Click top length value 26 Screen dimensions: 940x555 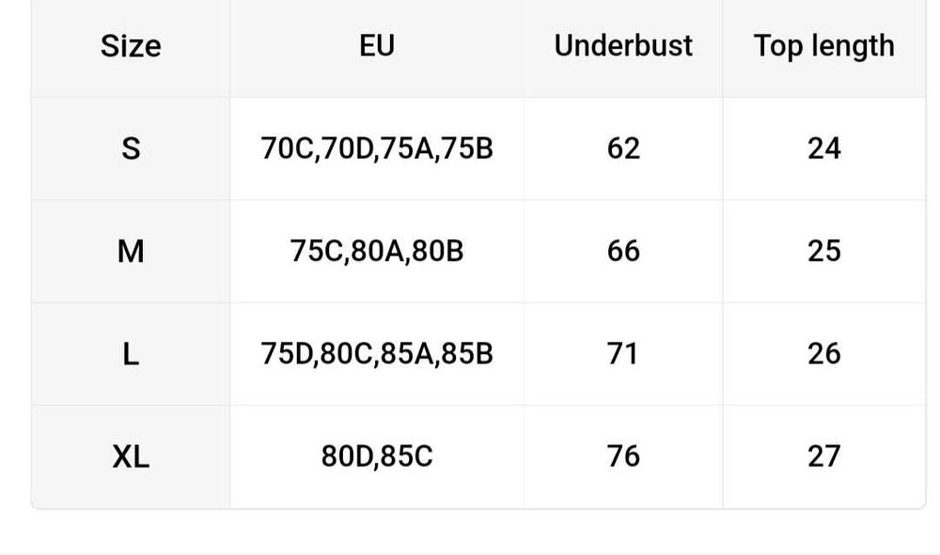pyautogui.click(x=823, y=354)
